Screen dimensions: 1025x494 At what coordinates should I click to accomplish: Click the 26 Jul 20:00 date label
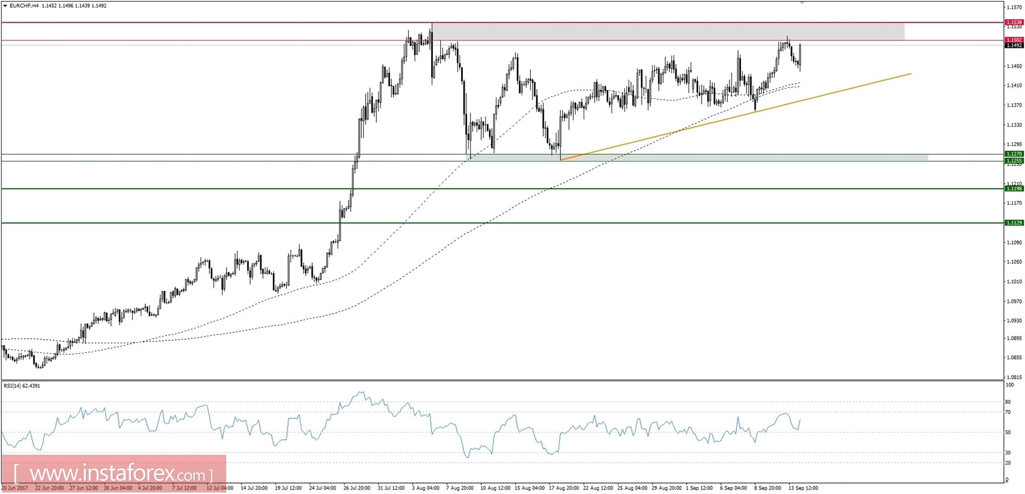[357, 488]
